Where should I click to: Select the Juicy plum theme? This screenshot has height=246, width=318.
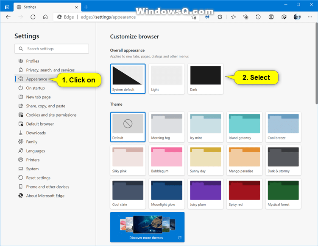point(206,194)
